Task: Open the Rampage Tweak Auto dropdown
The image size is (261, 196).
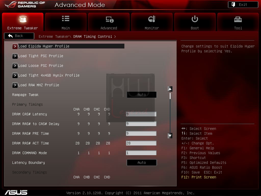Action: click(142, 95)
